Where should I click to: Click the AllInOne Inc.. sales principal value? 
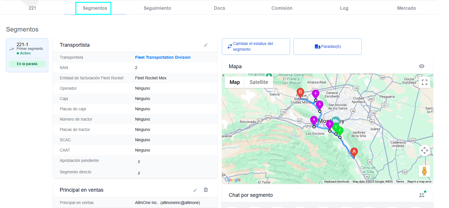click(x=167, y=203)
